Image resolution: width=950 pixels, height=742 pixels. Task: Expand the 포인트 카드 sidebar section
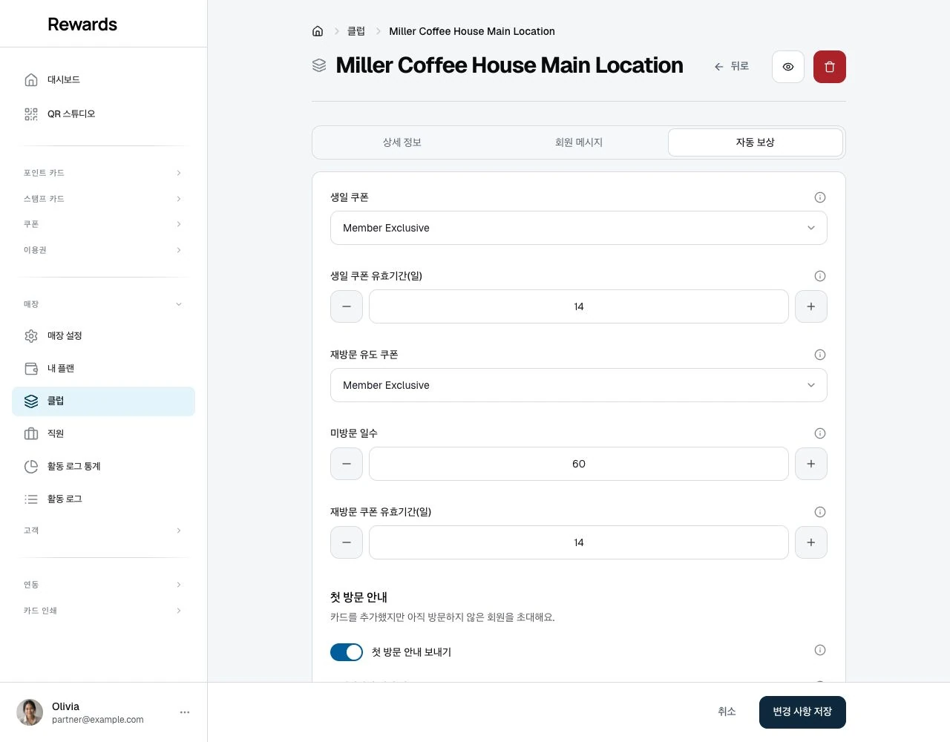click(x=103, y=173)
